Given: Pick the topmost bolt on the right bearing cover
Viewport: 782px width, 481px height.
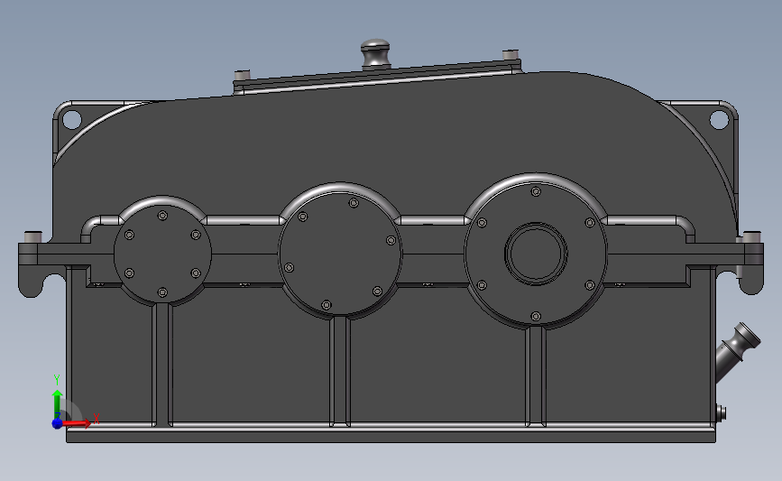Looking at the screenshot, I should point(536,191).
